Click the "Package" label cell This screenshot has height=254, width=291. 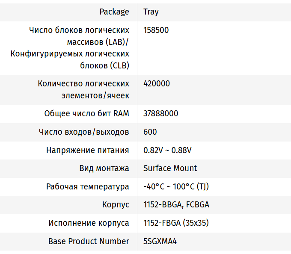(114, 12)
